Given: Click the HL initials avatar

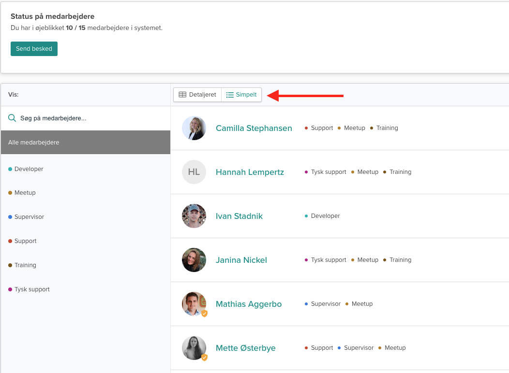Looking at the screenshot, I should [x=194, y=172].
